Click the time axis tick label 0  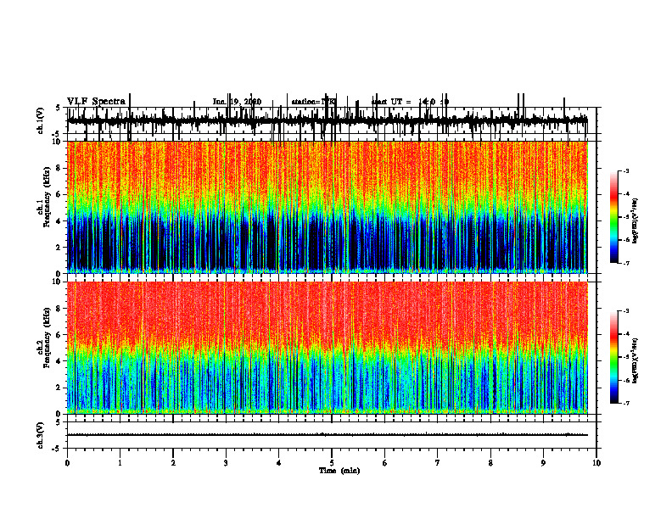click(67, 463)
